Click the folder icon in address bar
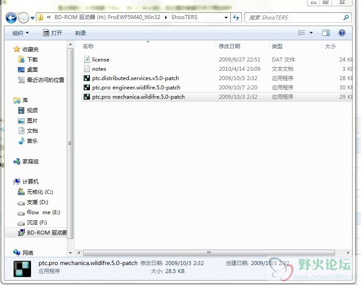 click(x=40, y=17)
